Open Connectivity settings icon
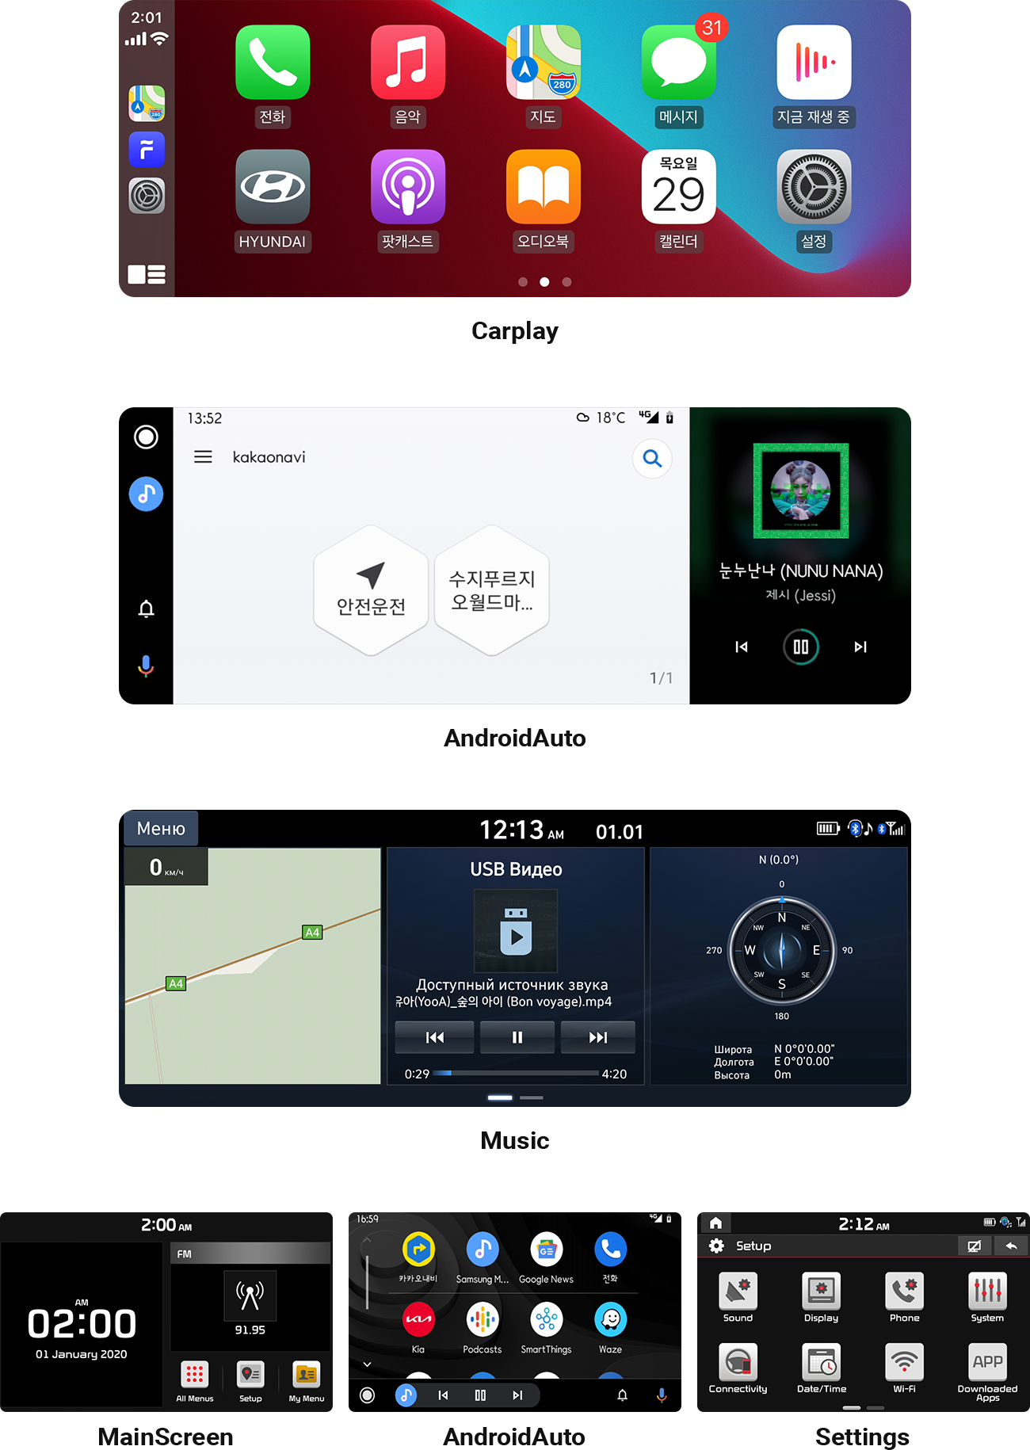 click(738, 1363)
